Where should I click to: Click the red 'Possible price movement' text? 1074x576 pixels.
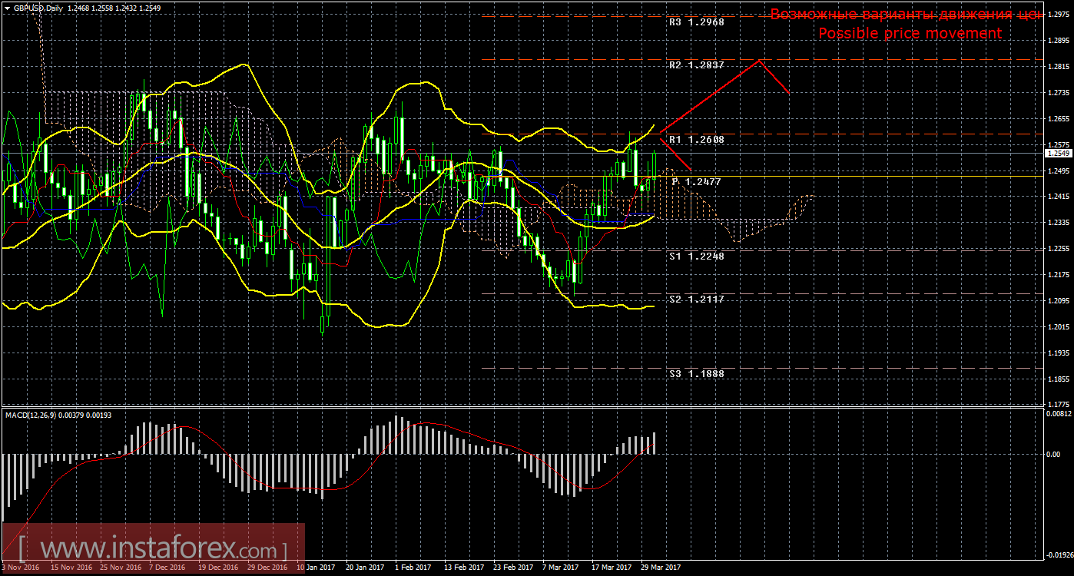coord(910,33)
